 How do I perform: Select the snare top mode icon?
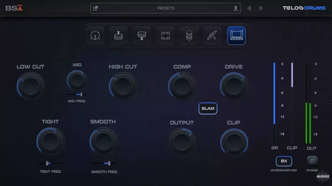[x=118, y=35]
